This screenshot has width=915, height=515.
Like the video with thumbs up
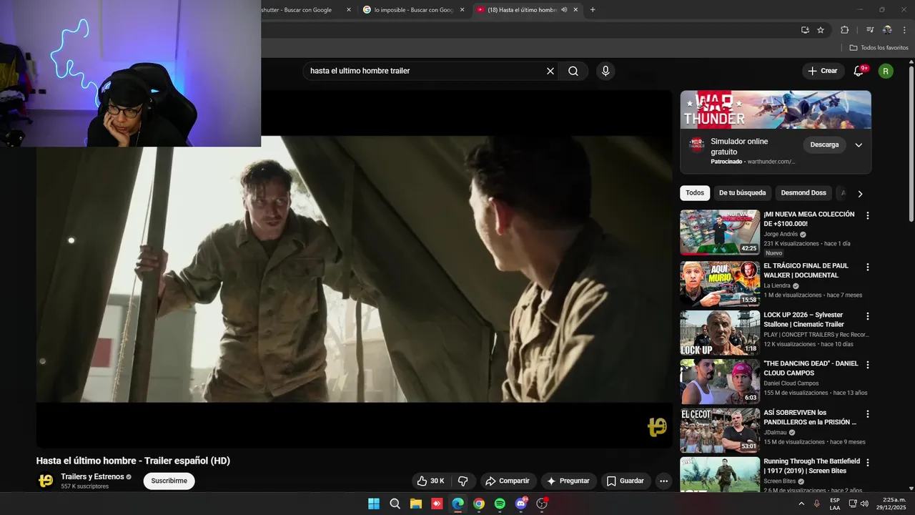coord(431,481)
